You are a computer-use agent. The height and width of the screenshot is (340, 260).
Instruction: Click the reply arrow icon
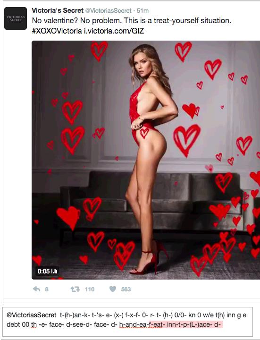37,289
